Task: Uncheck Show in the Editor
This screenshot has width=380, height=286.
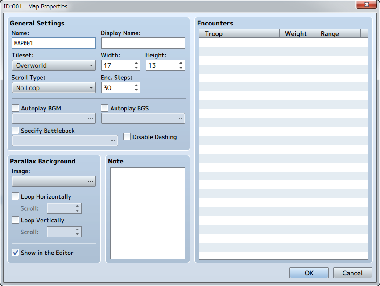Action: pos(16,253)
